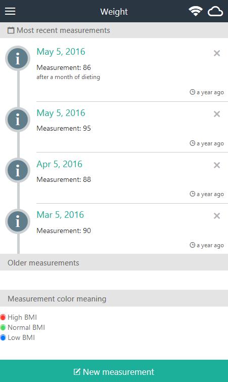Image resolution: width=228 pixels, height=382 pixels.
Task: Delete the measurement with dieting note
Action: (x=217, y=53)
